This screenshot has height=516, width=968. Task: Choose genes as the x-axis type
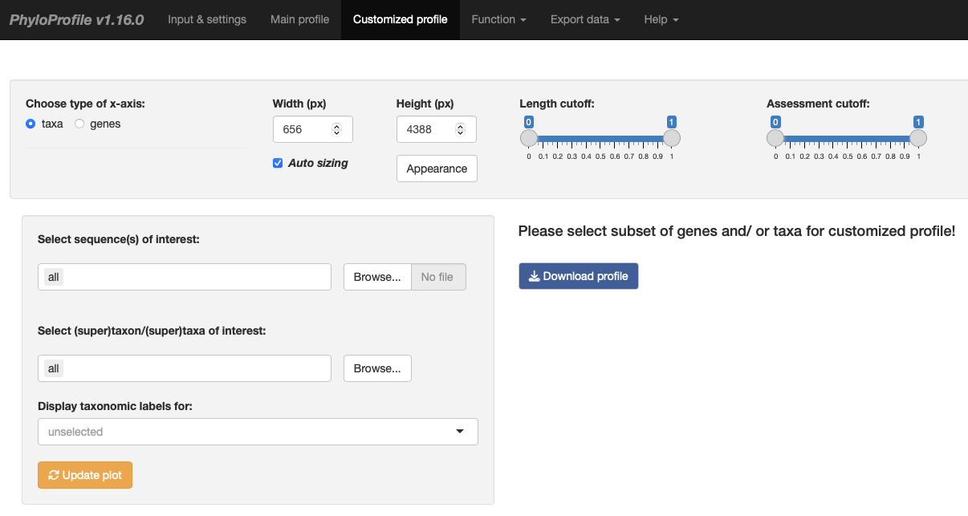(79, 124)
